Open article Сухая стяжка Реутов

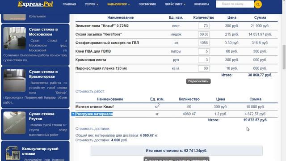click(x=42, y=116)
